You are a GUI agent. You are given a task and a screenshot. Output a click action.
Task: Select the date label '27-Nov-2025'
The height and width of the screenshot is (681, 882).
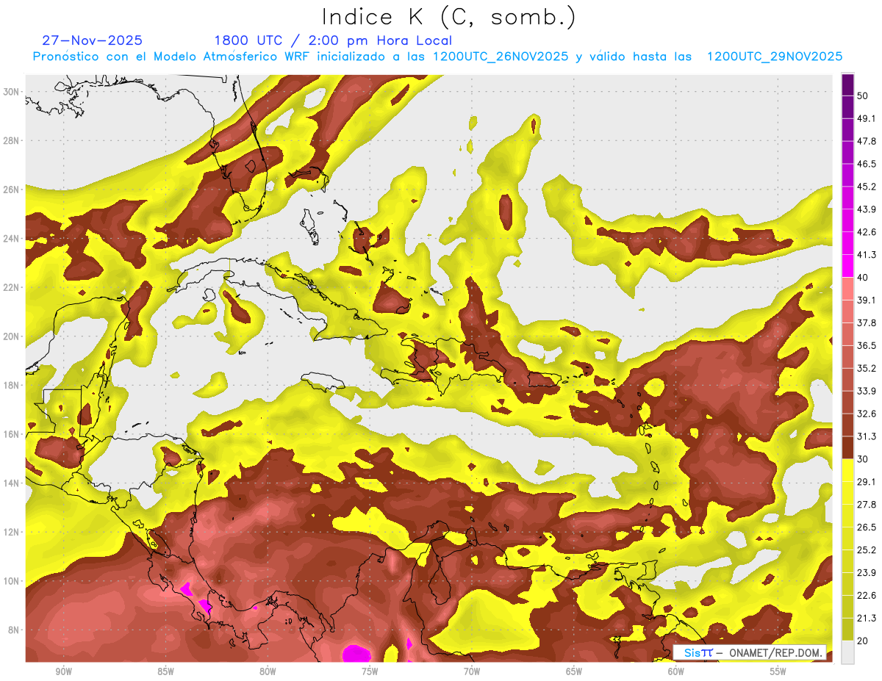point(93,40)
